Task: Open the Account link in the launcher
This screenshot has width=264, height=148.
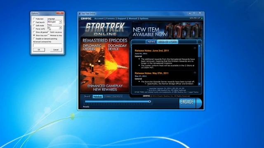Action: click(99, 18)
